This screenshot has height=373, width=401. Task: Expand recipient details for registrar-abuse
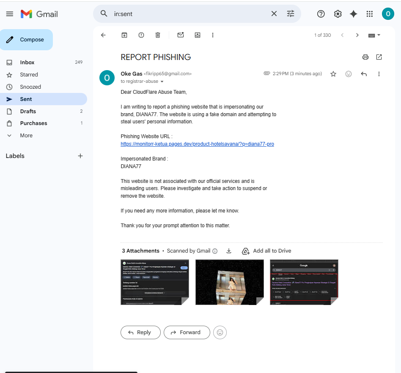162,82
